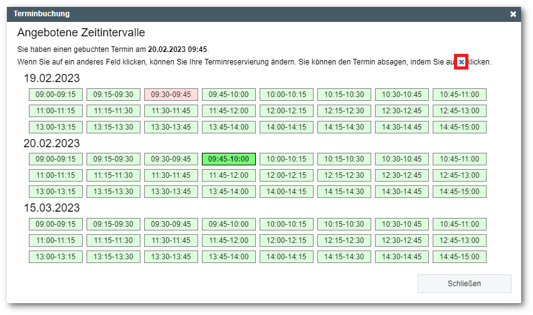
Task: Pick 14:45-15:00 on 19.02.2023
Action: (x=460, y=127)
